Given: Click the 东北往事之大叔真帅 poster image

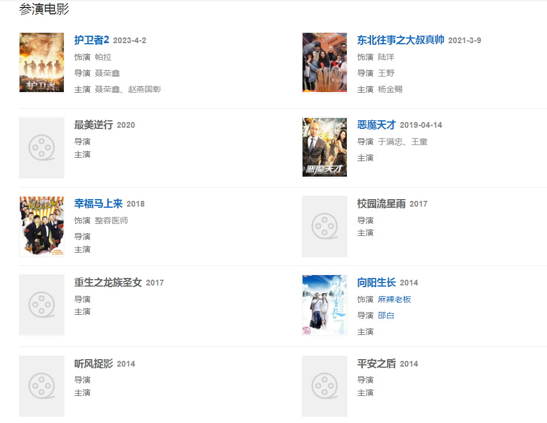Looking at the screenshot, I should tap(324, 62).
